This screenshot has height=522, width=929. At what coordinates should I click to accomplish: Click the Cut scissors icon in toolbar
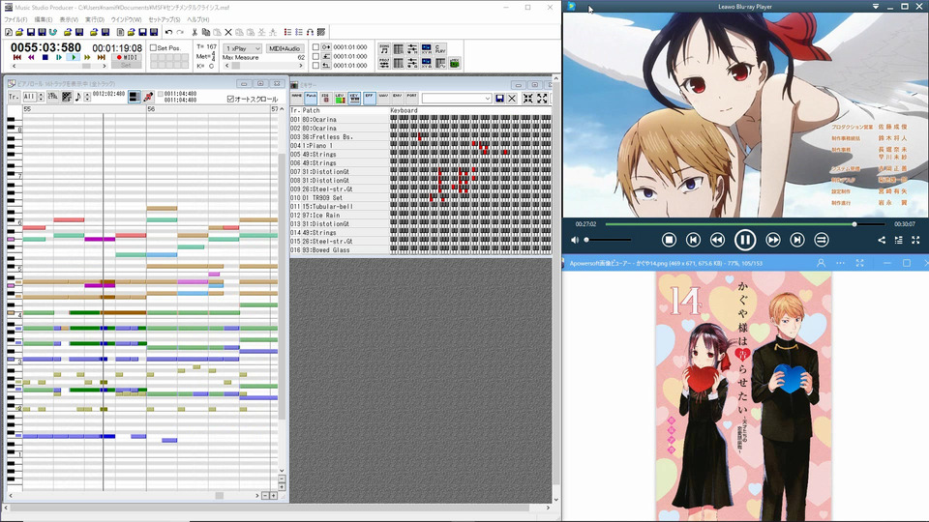pyautogui.click(x=195, y=32)
